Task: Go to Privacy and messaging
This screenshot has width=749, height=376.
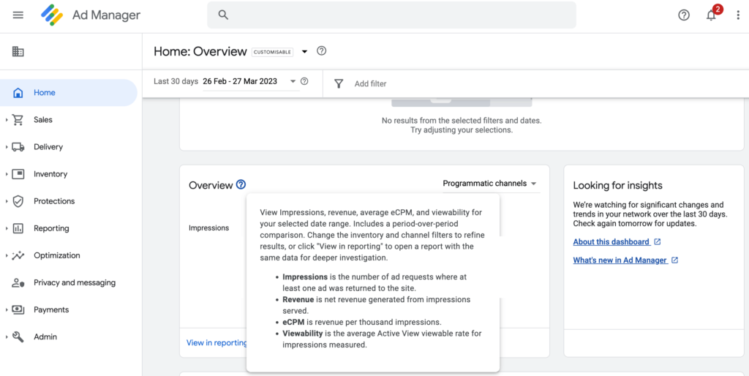Action: click(x=74, y=282)
